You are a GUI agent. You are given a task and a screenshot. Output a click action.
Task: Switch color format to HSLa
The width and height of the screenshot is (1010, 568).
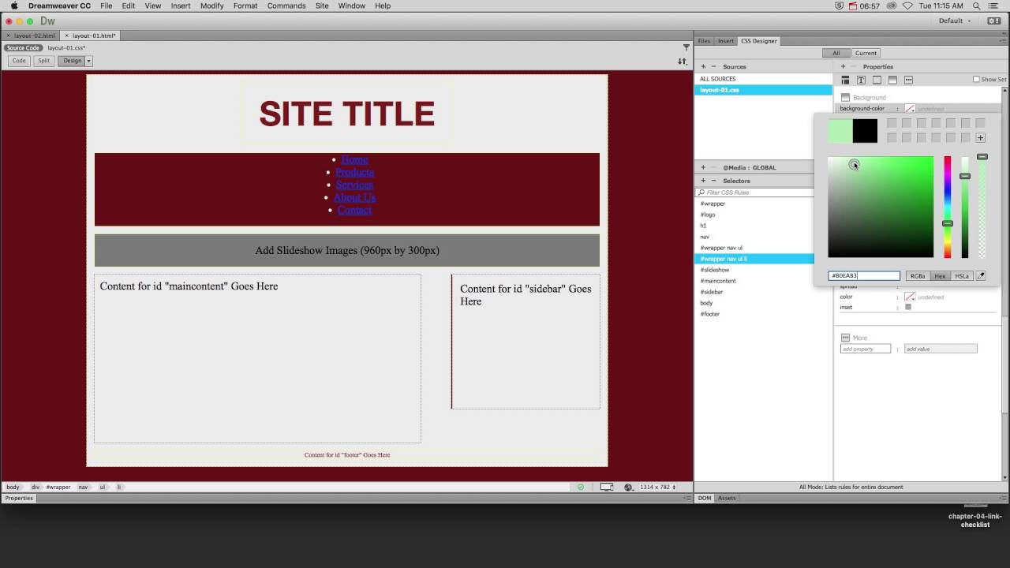(x=962, y=276)
